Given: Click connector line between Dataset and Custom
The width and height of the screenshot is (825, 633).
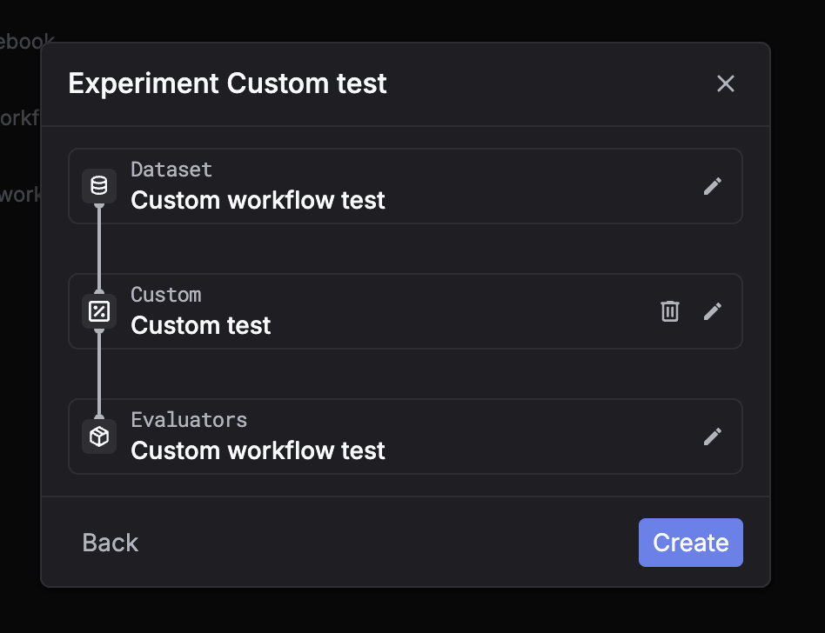Looking at the screenshot, I should click(99, 249).
